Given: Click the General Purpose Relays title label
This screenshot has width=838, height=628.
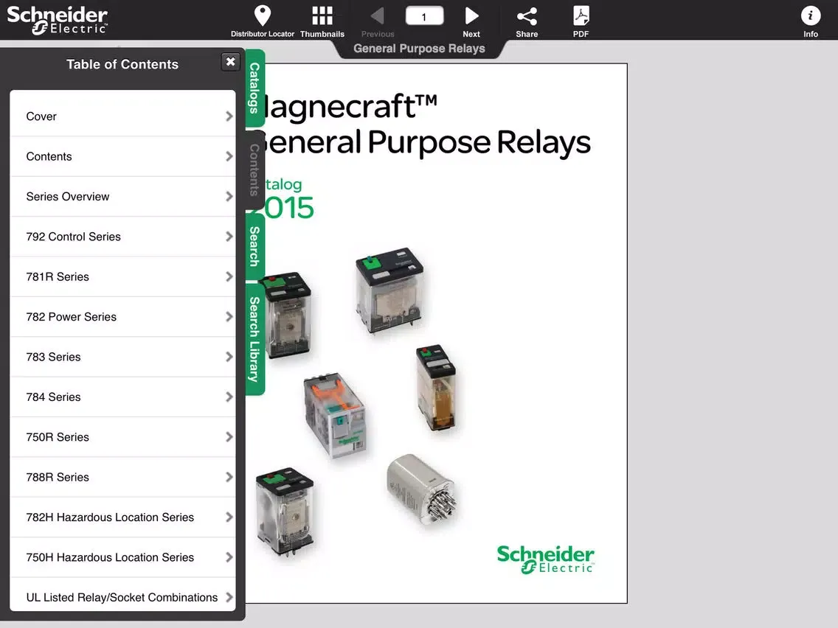Looking at the screenshot, I should coord(419,49).
